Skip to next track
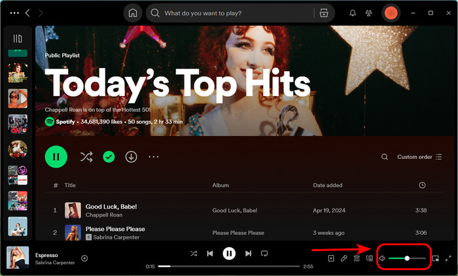The height and width of the screenshot is (276, 458). click(248, 254)
